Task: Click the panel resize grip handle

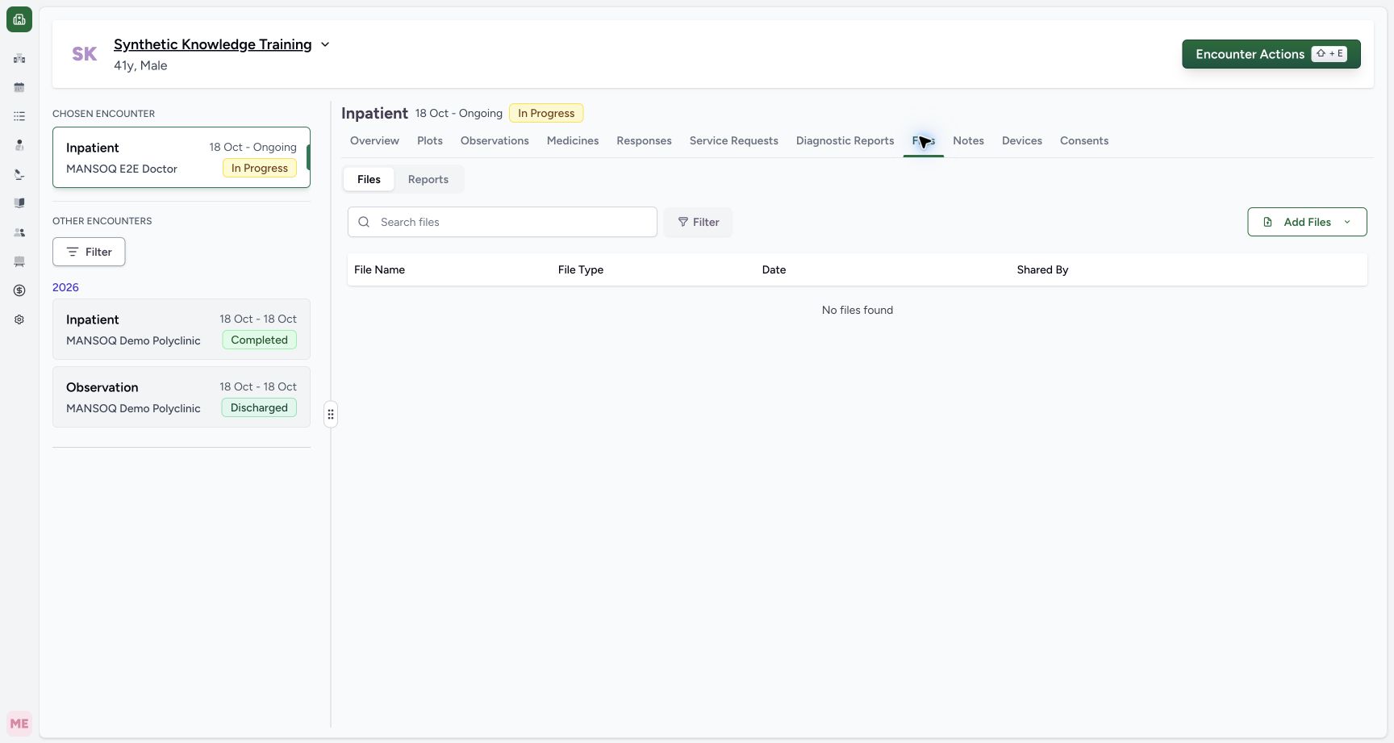Action: (x=331, y=415)
